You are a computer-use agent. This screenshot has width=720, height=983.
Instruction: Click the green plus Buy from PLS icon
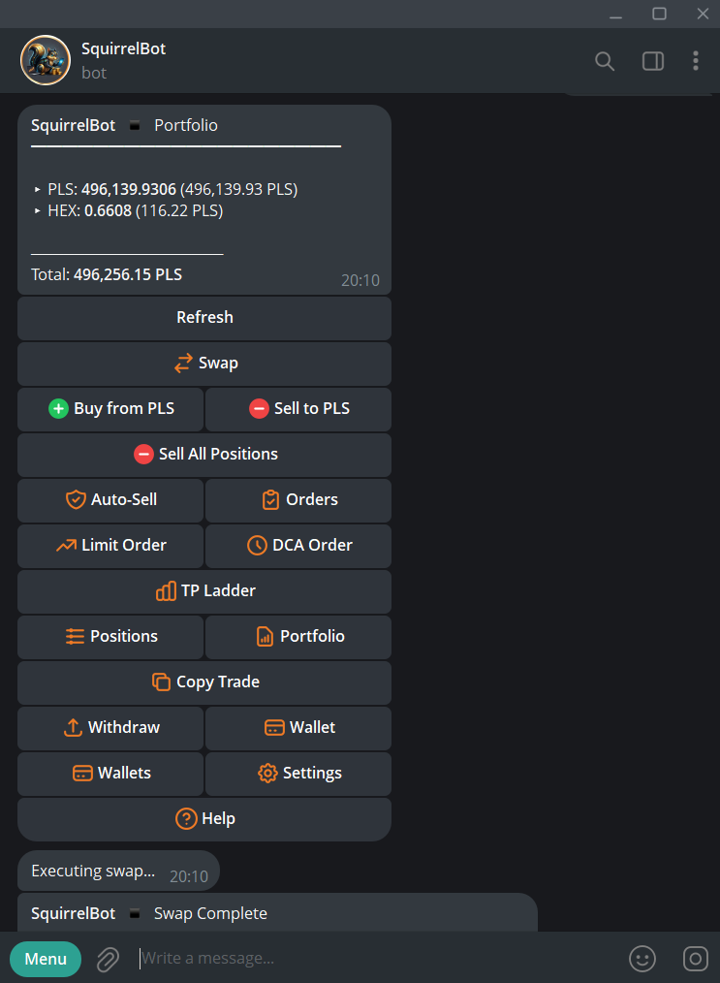56,408
